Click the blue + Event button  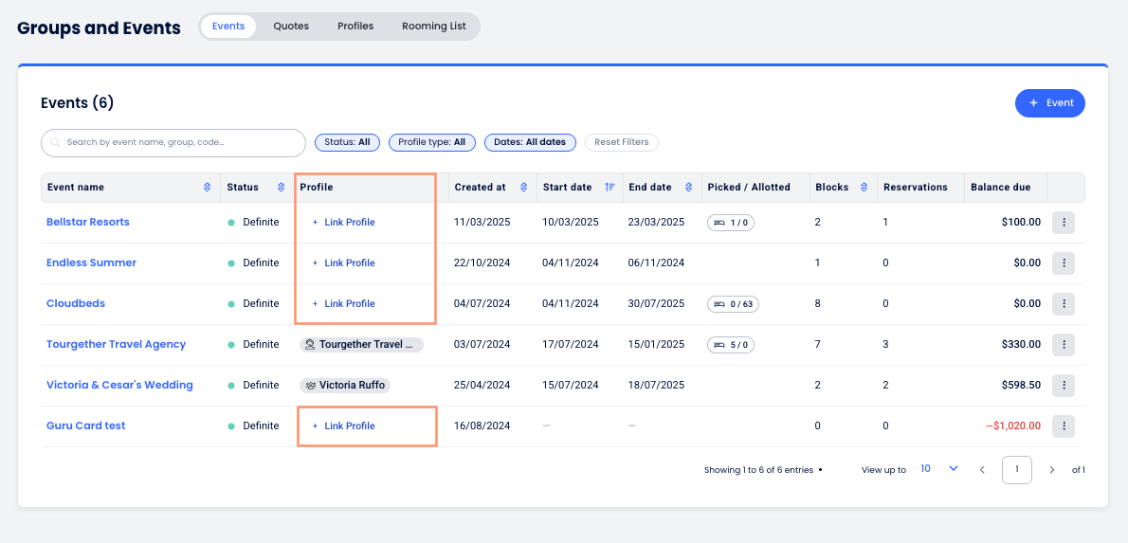tap(1049, 103)
